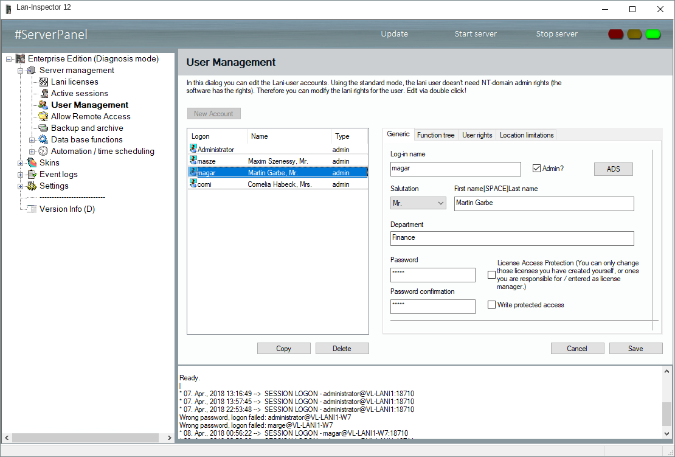Open the User rights tab

pos(477,135)
